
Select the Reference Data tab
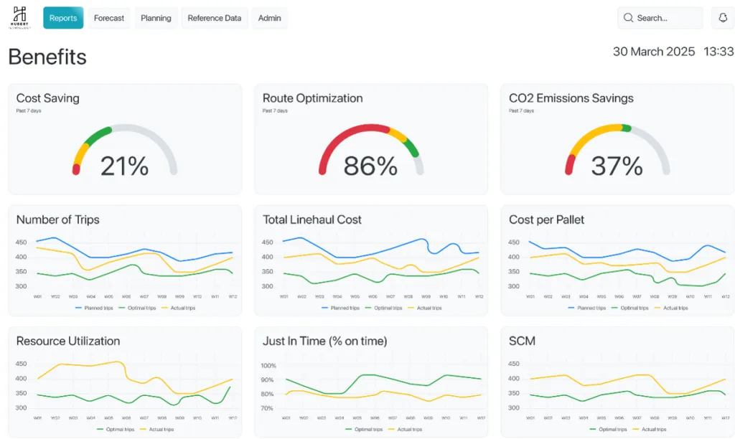(x=214, y=18)
